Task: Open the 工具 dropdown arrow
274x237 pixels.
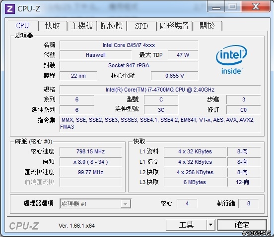Action: pos(211,225)
